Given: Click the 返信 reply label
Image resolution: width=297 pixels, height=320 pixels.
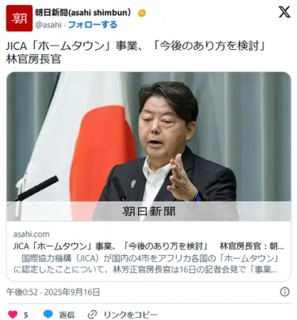Looking at the screenshot, I should 67,315.
